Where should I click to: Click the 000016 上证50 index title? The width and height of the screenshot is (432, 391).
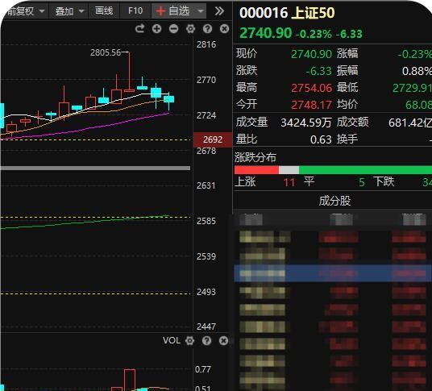[287, 13]
